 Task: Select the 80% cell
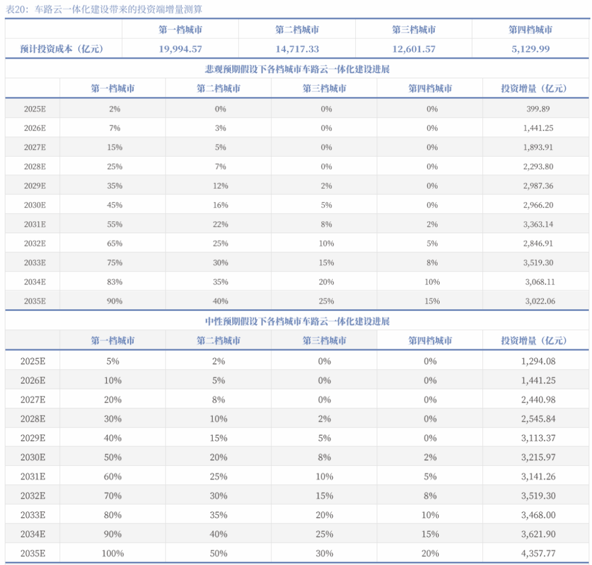click(x=113, y=515)
